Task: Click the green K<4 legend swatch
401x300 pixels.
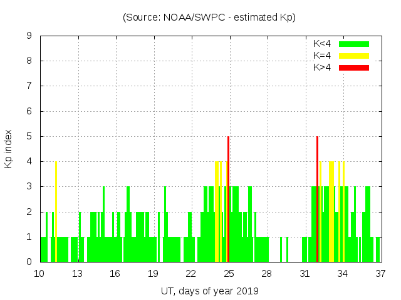Action: [x=353, y=44]
